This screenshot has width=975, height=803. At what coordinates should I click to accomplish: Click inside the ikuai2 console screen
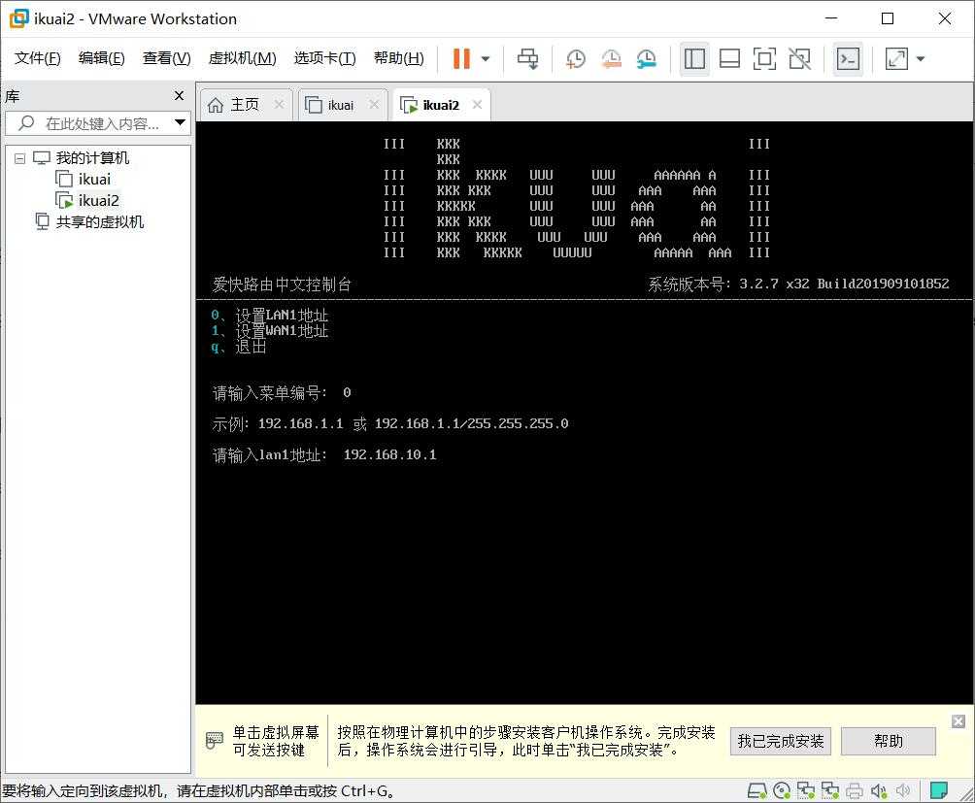pyautogui.click(x=584, y=412)
